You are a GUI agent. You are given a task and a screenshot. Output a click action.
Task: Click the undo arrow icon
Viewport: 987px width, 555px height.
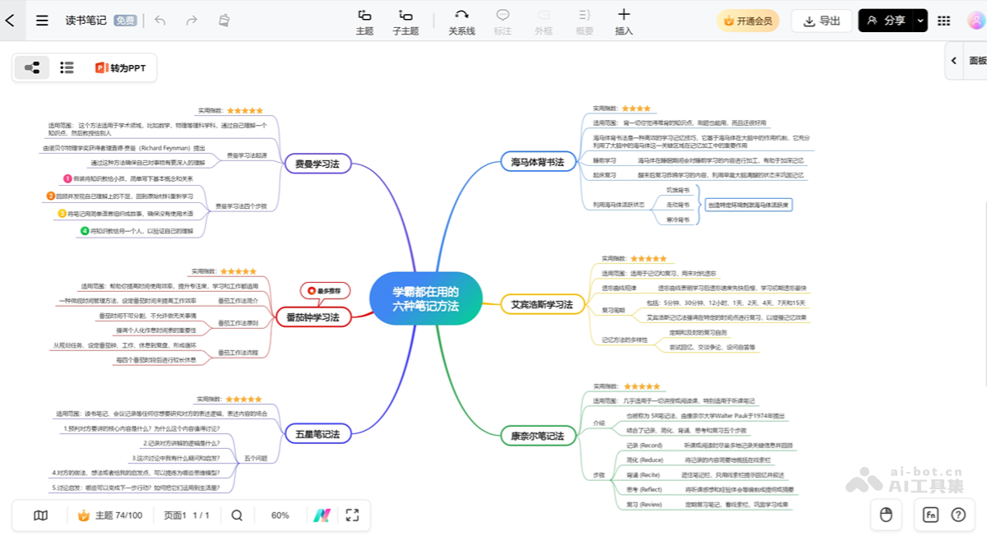pyautogui.click(x=160, y=21)
